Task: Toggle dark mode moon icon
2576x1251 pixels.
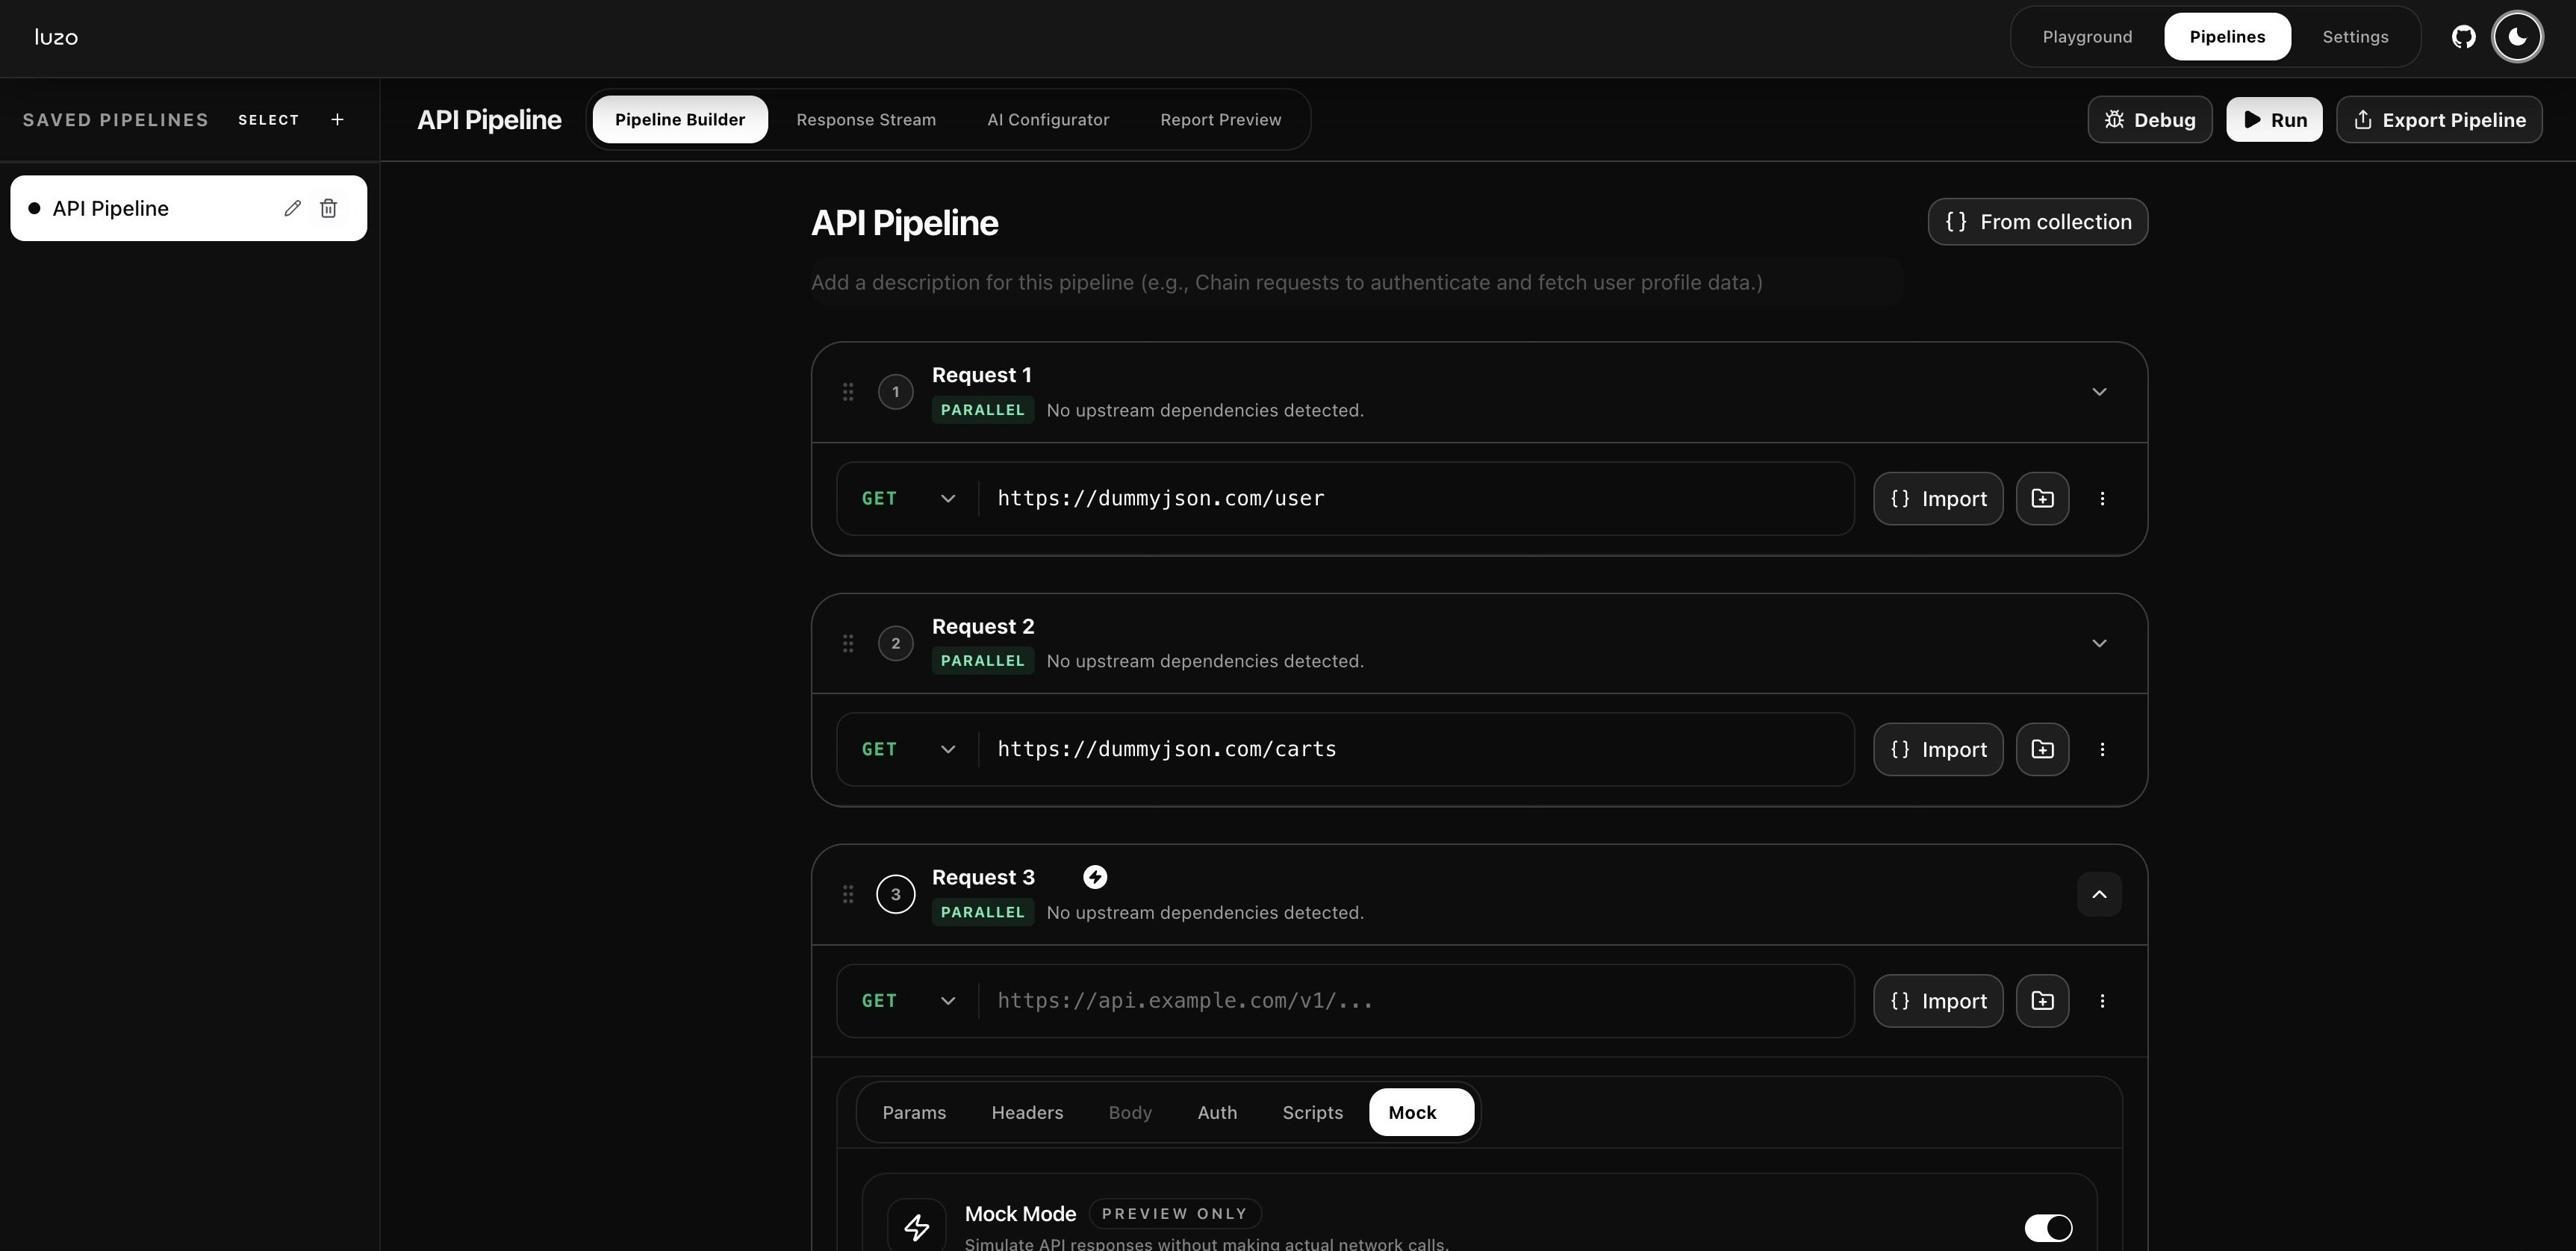Action: tap(2517, 37)
